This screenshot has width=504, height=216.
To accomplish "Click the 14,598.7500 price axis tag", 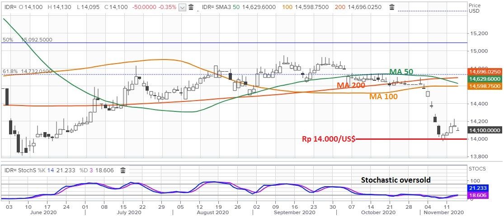I will (485, 86).
